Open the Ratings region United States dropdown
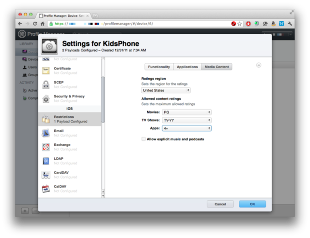Screen dimensions: 310x238 pyautogui.click(x=166, y=90)
